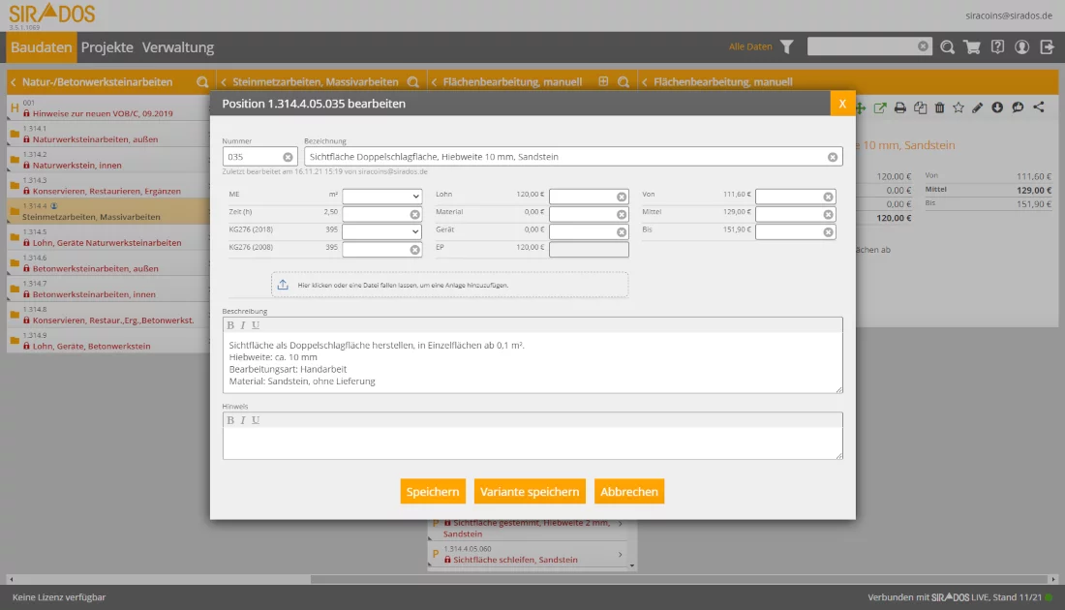Print the position using printer icon

tap(899, 107)
